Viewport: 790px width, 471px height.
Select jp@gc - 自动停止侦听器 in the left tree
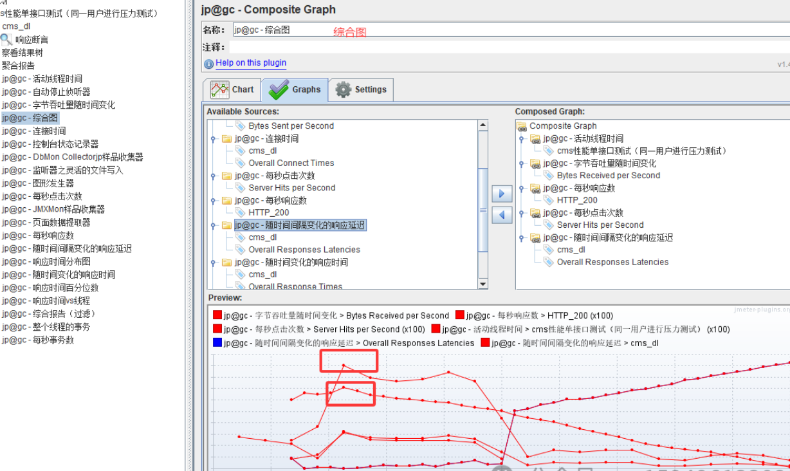point(46,92)
